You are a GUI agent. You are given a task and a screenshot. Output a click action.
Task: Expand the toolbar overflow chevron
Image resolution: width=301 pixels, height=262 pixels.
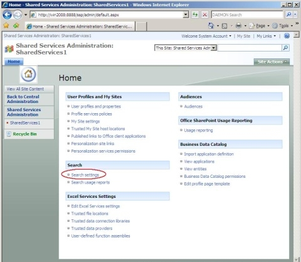tap(297, 23)
